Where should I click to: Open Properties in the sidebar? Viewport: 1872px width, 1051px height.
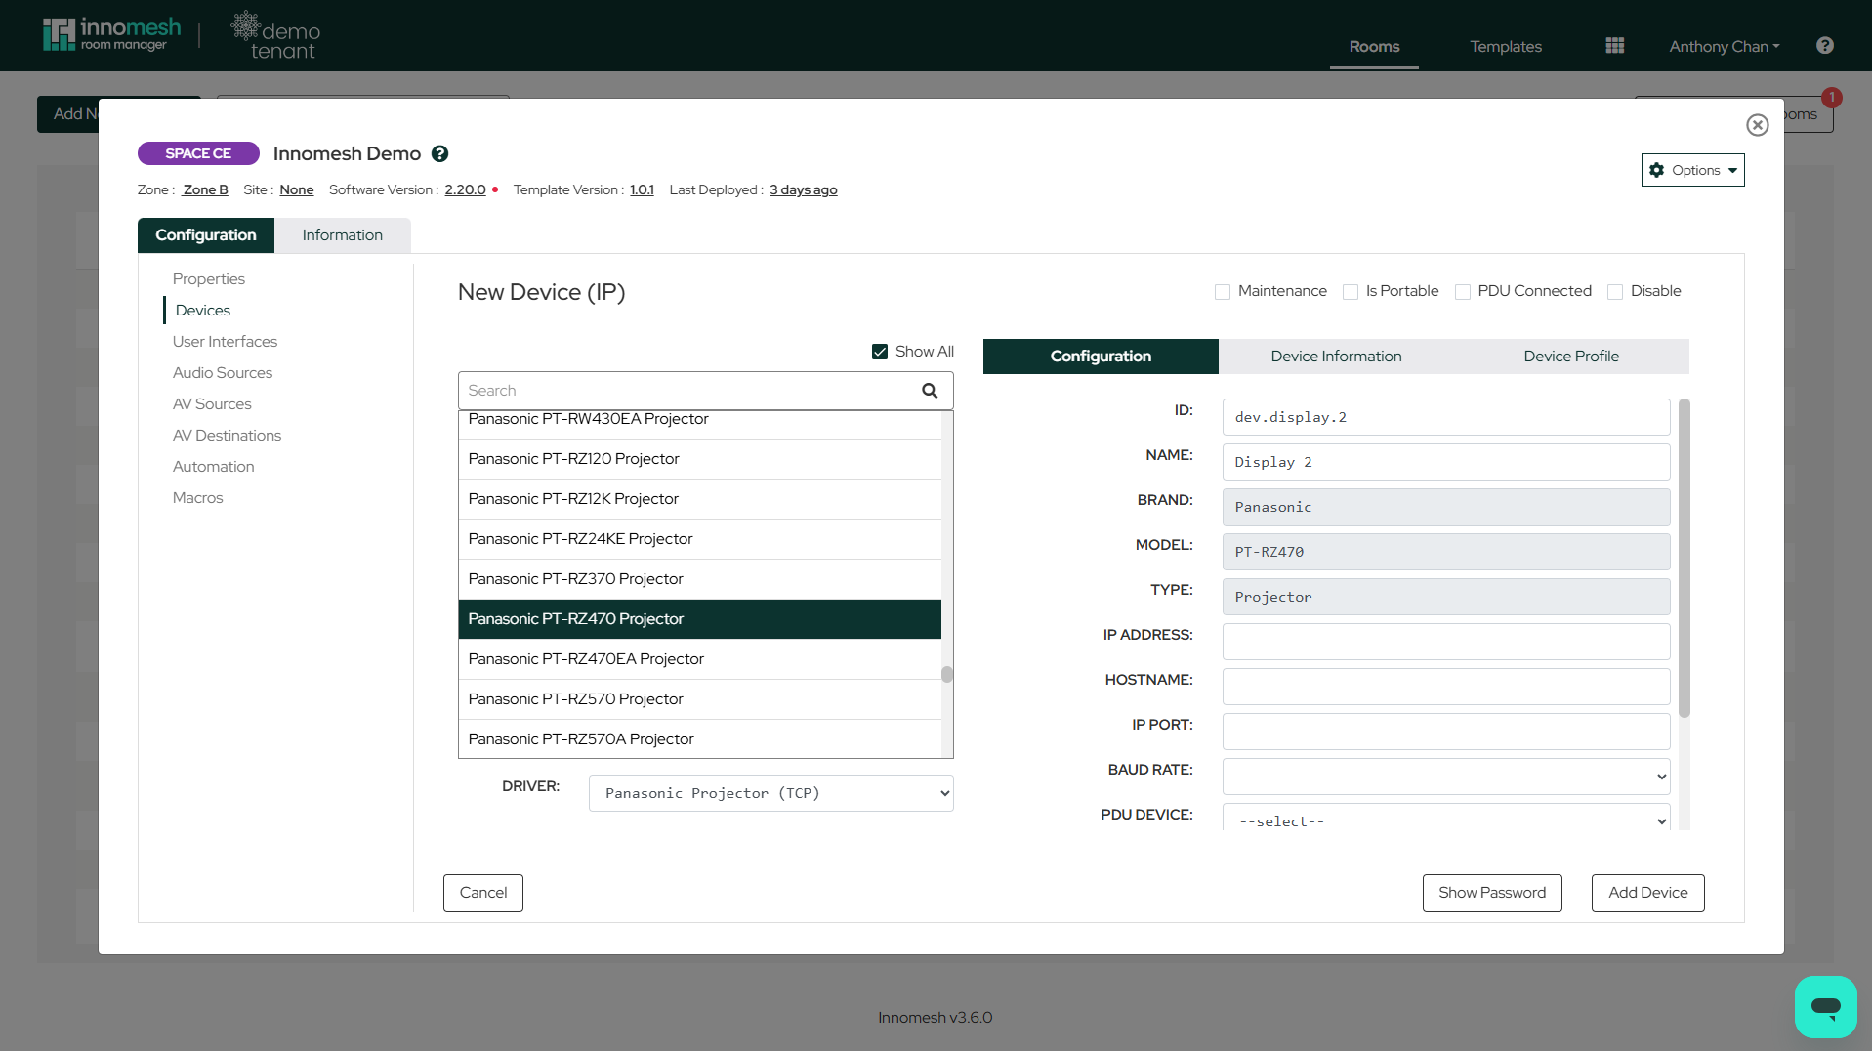(209, 279)
